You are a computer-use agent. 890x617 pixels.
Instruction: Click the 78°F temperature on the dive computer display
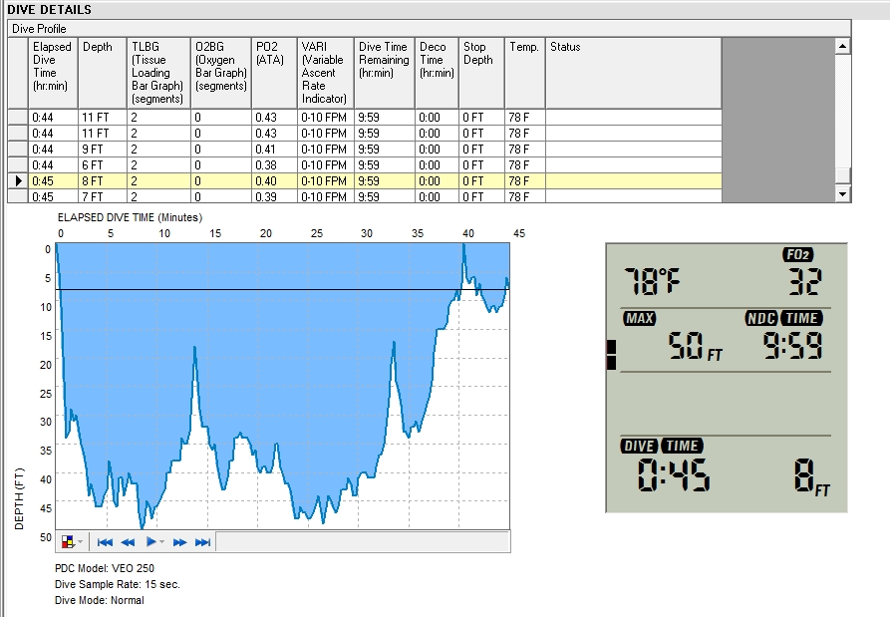click(x=653, y=281)
